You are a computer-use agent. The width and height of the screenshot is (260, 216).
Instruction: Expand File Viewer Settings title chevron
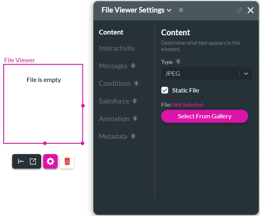tap(169, 10)
